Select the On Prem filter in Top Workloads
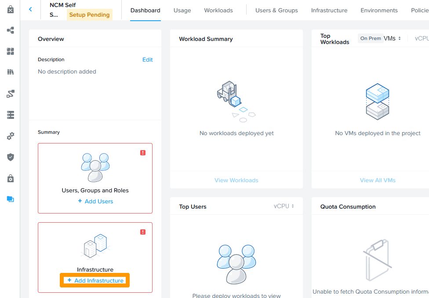The width and height of the screenshot is (429, 298). [x=371, y=39]
